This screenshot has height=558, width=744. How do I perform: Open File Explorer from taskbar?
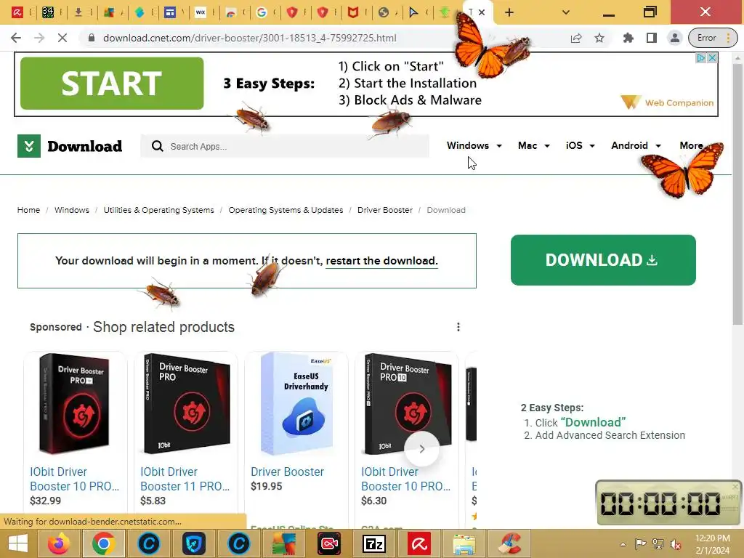click(464, 543)
